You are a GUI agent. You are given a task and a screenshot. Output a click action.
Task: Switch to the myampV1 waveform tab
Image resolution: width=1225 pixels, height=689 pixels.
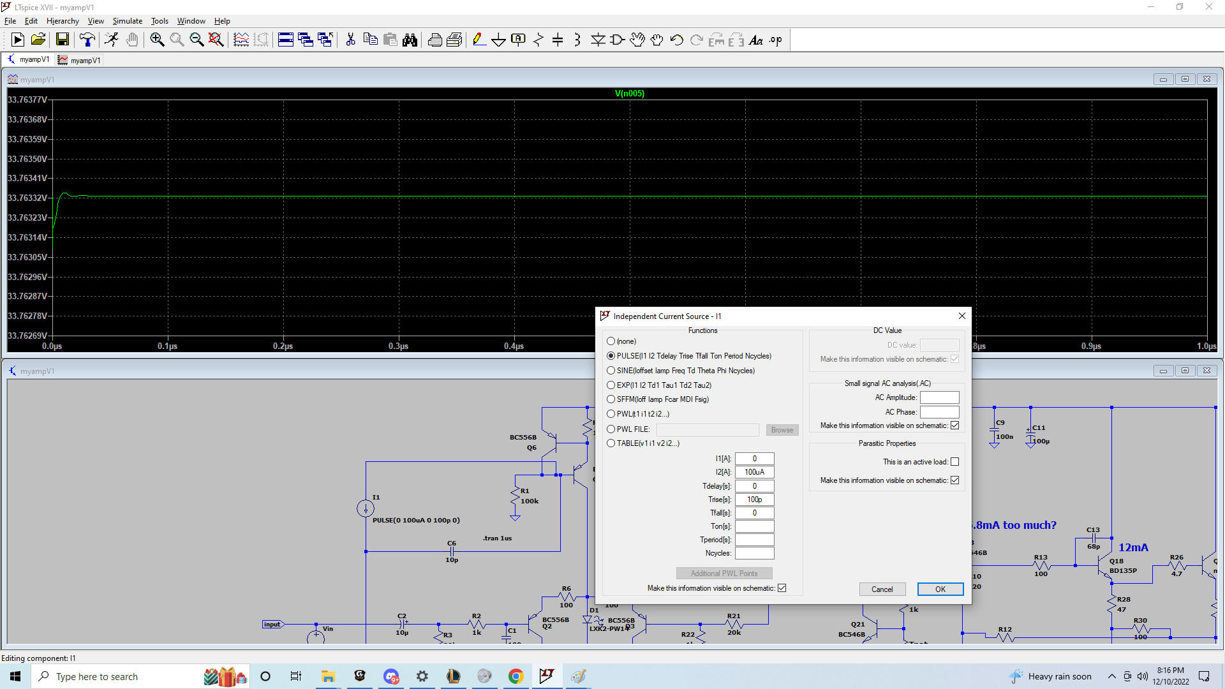(x=79, y=60)
